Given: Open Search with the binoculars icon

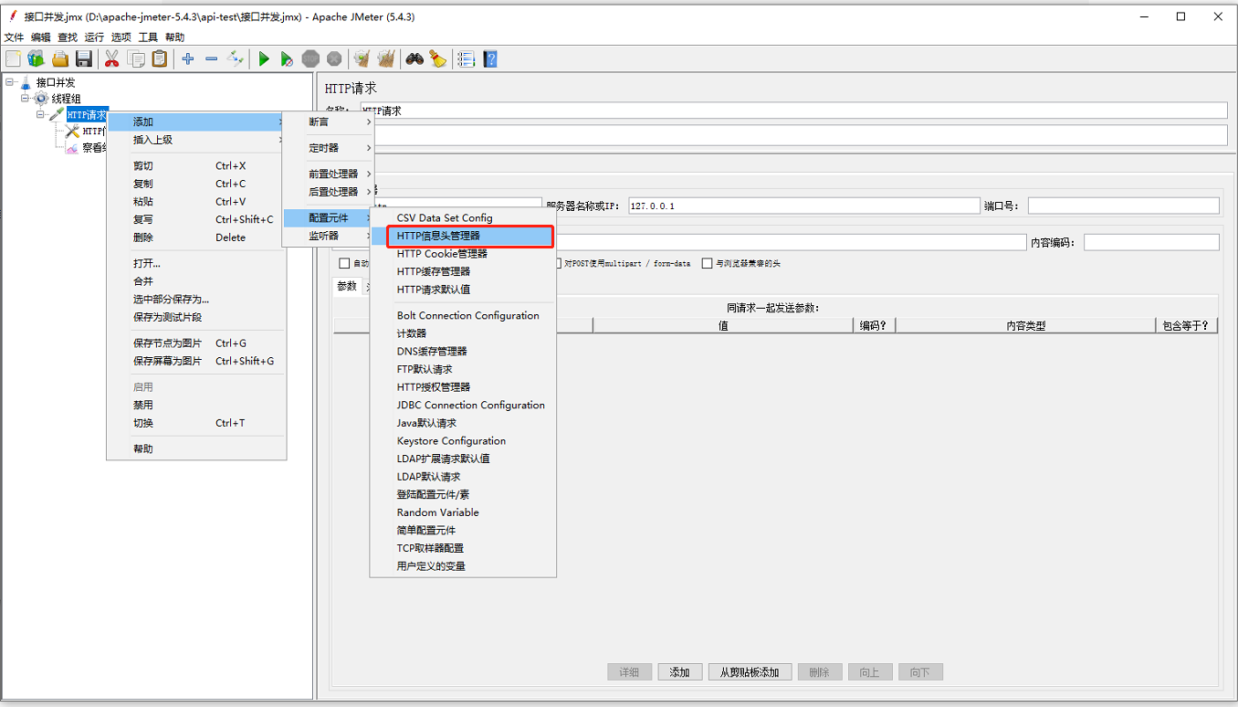Looking at the screenshot, I should (x=414, y=59).
